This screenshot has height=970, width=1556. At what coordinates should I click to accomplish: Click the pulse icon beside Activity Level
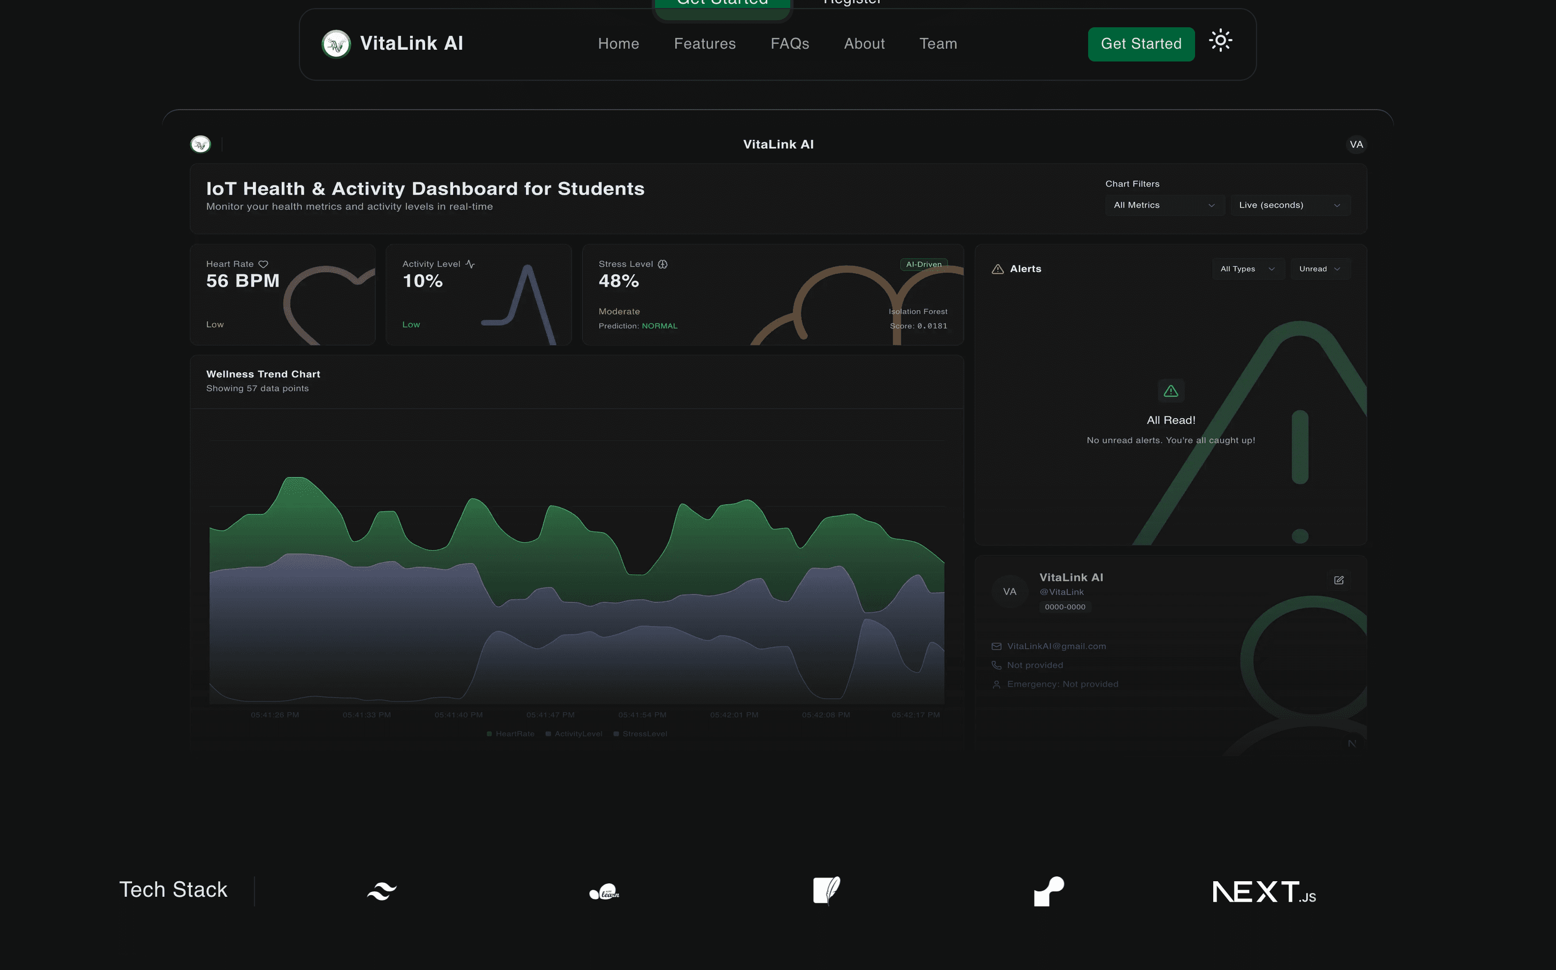[x=470, y=264]
